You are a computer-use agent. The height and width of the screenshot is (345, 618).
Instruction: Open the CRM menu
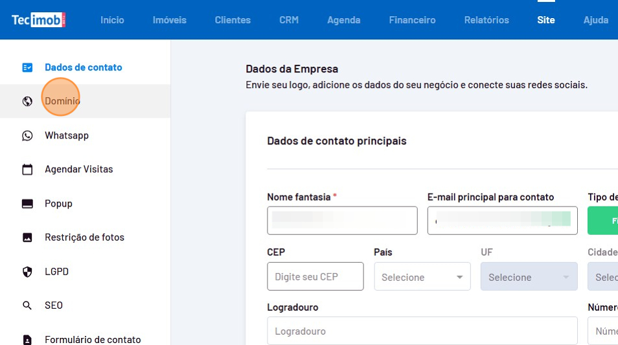click(289, 20)
